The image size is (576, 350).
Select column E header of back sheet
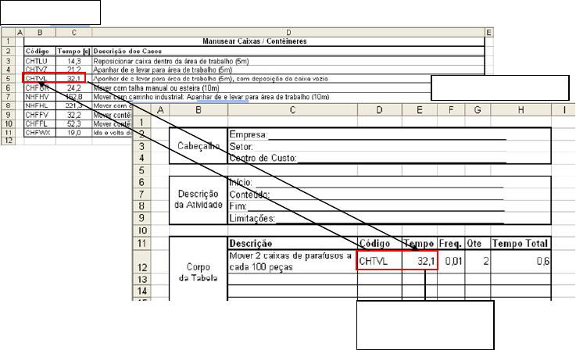point(488,31)
